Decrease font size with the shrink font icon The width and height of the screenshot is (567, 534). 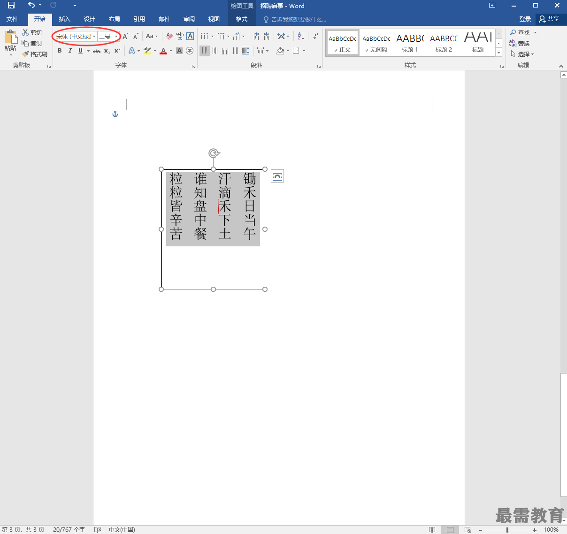tap(136, 36)
